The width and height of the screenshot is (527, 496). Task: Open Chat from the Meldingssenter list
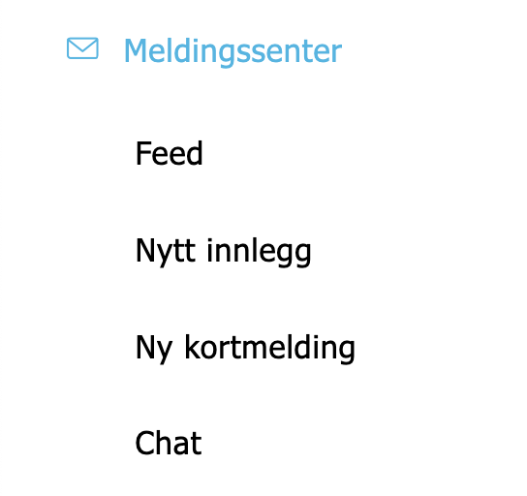point(169,444)
